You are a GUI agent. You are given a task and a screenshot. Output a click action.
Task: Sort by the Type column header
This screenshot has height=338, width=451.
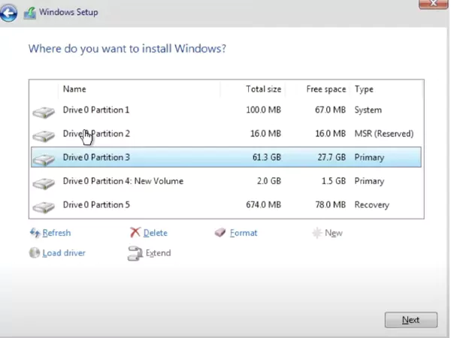[364, 89]
